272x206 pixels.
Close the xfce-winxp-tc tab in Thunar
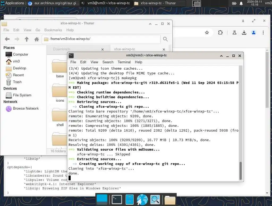pyautogui.click(x=164, y=50)
